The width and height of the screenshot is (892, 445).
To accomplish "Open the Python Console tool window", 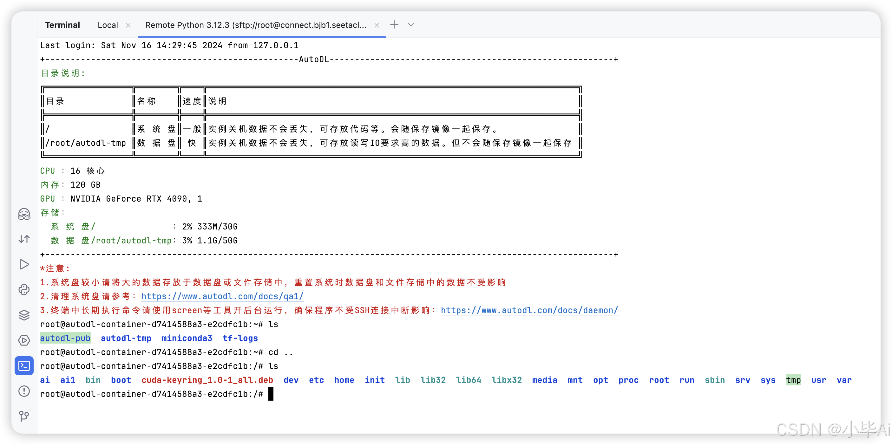I will pyautogui.click(x=24, y=290).
